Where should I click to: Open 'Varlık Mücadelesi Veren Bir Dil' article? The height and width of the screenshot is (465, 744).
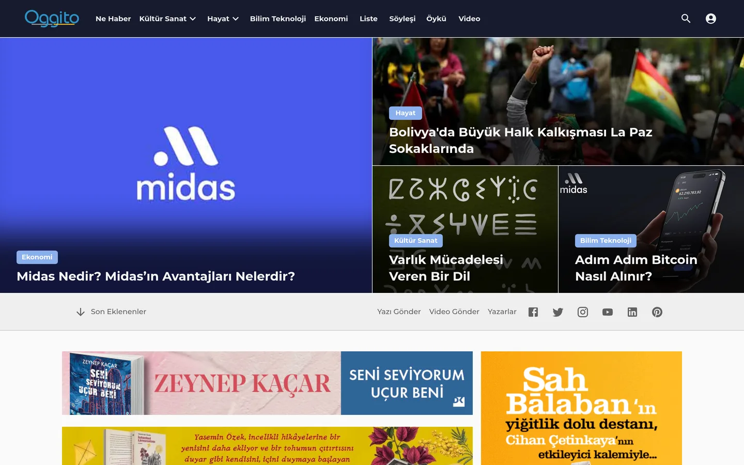446,268
